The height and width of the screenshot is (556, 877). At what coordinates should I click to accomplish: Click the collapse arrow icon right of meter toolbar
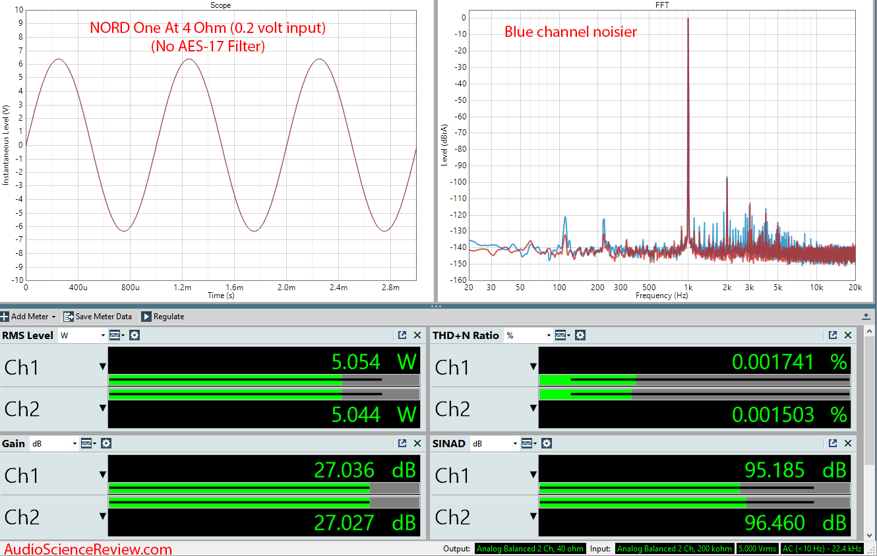tap(866, 317)
